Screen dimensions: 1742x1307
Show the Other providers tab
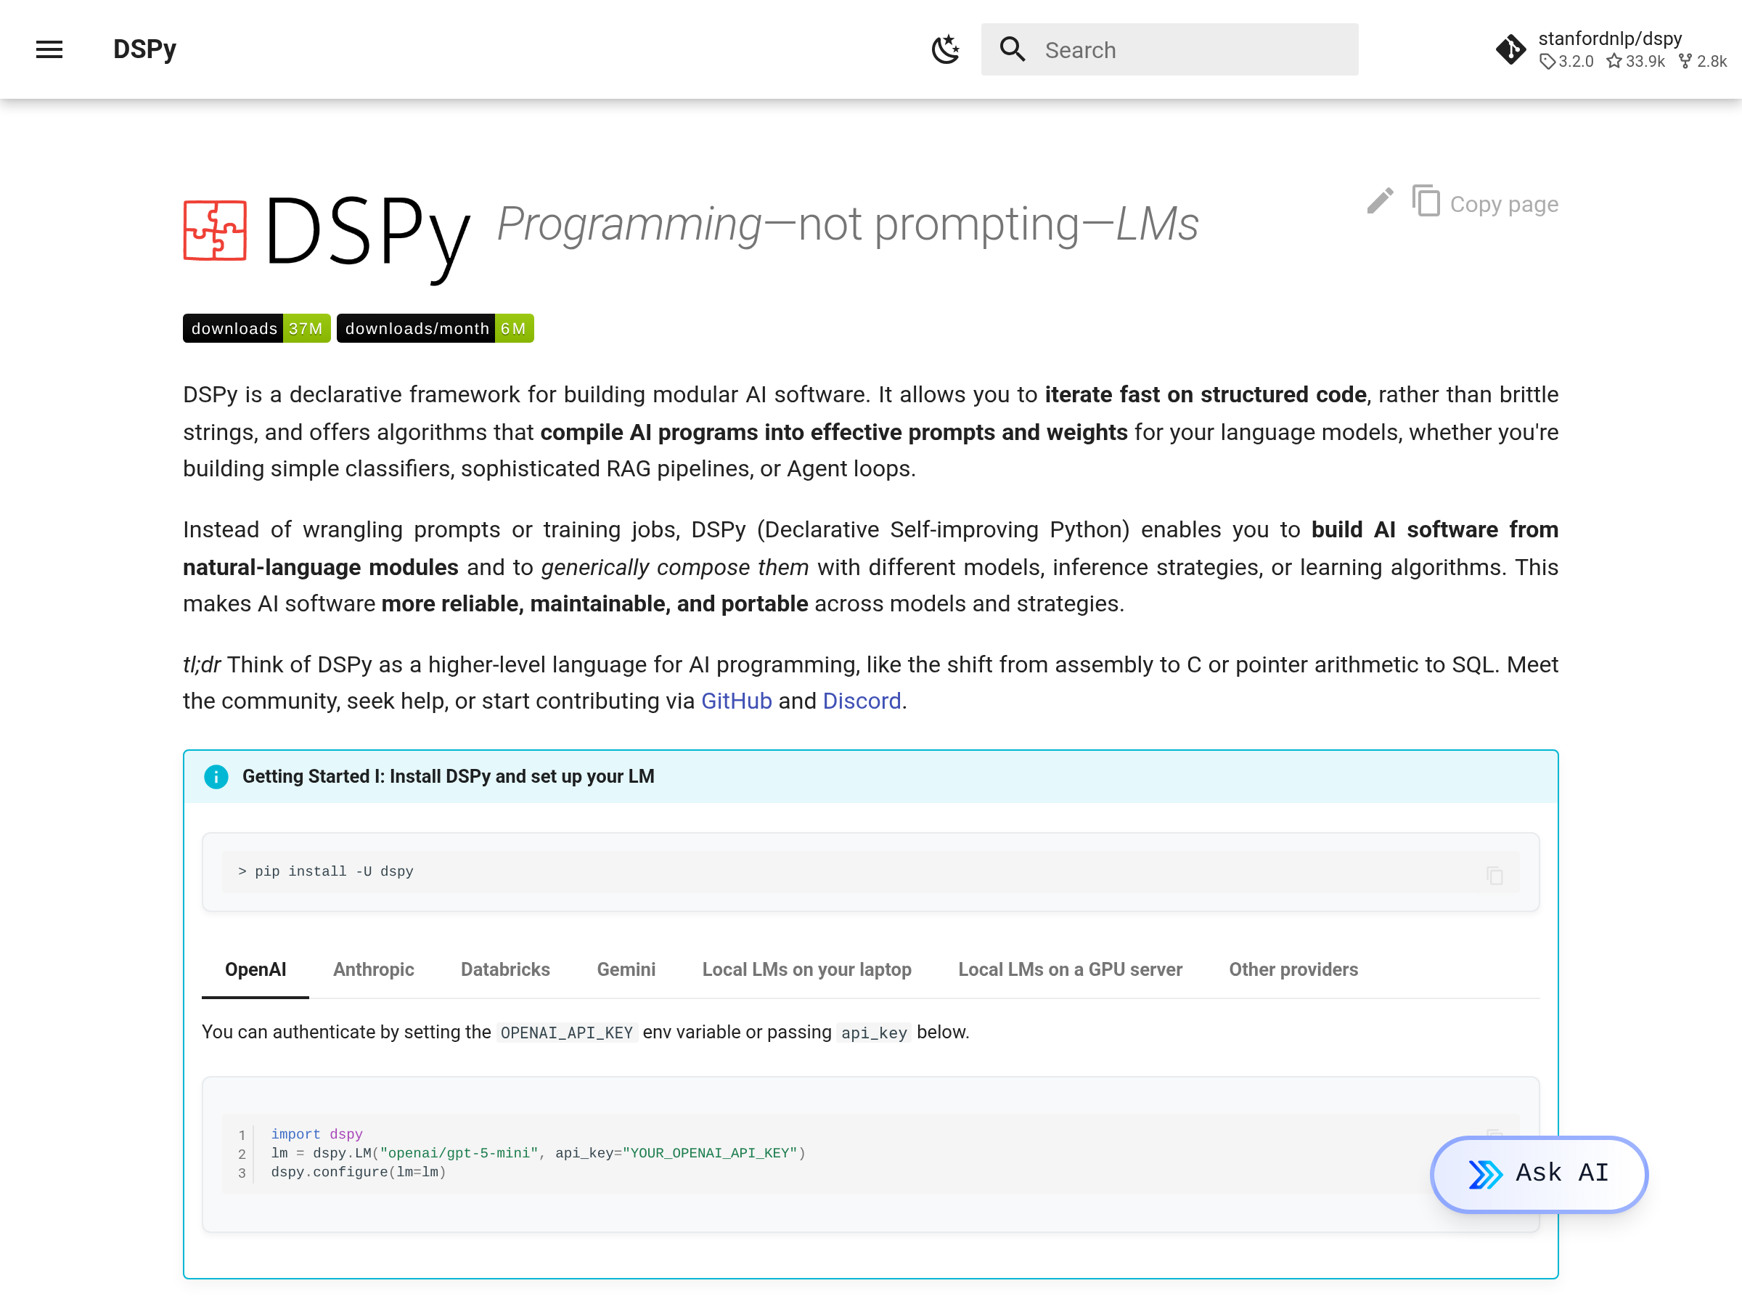[1293, 970]
